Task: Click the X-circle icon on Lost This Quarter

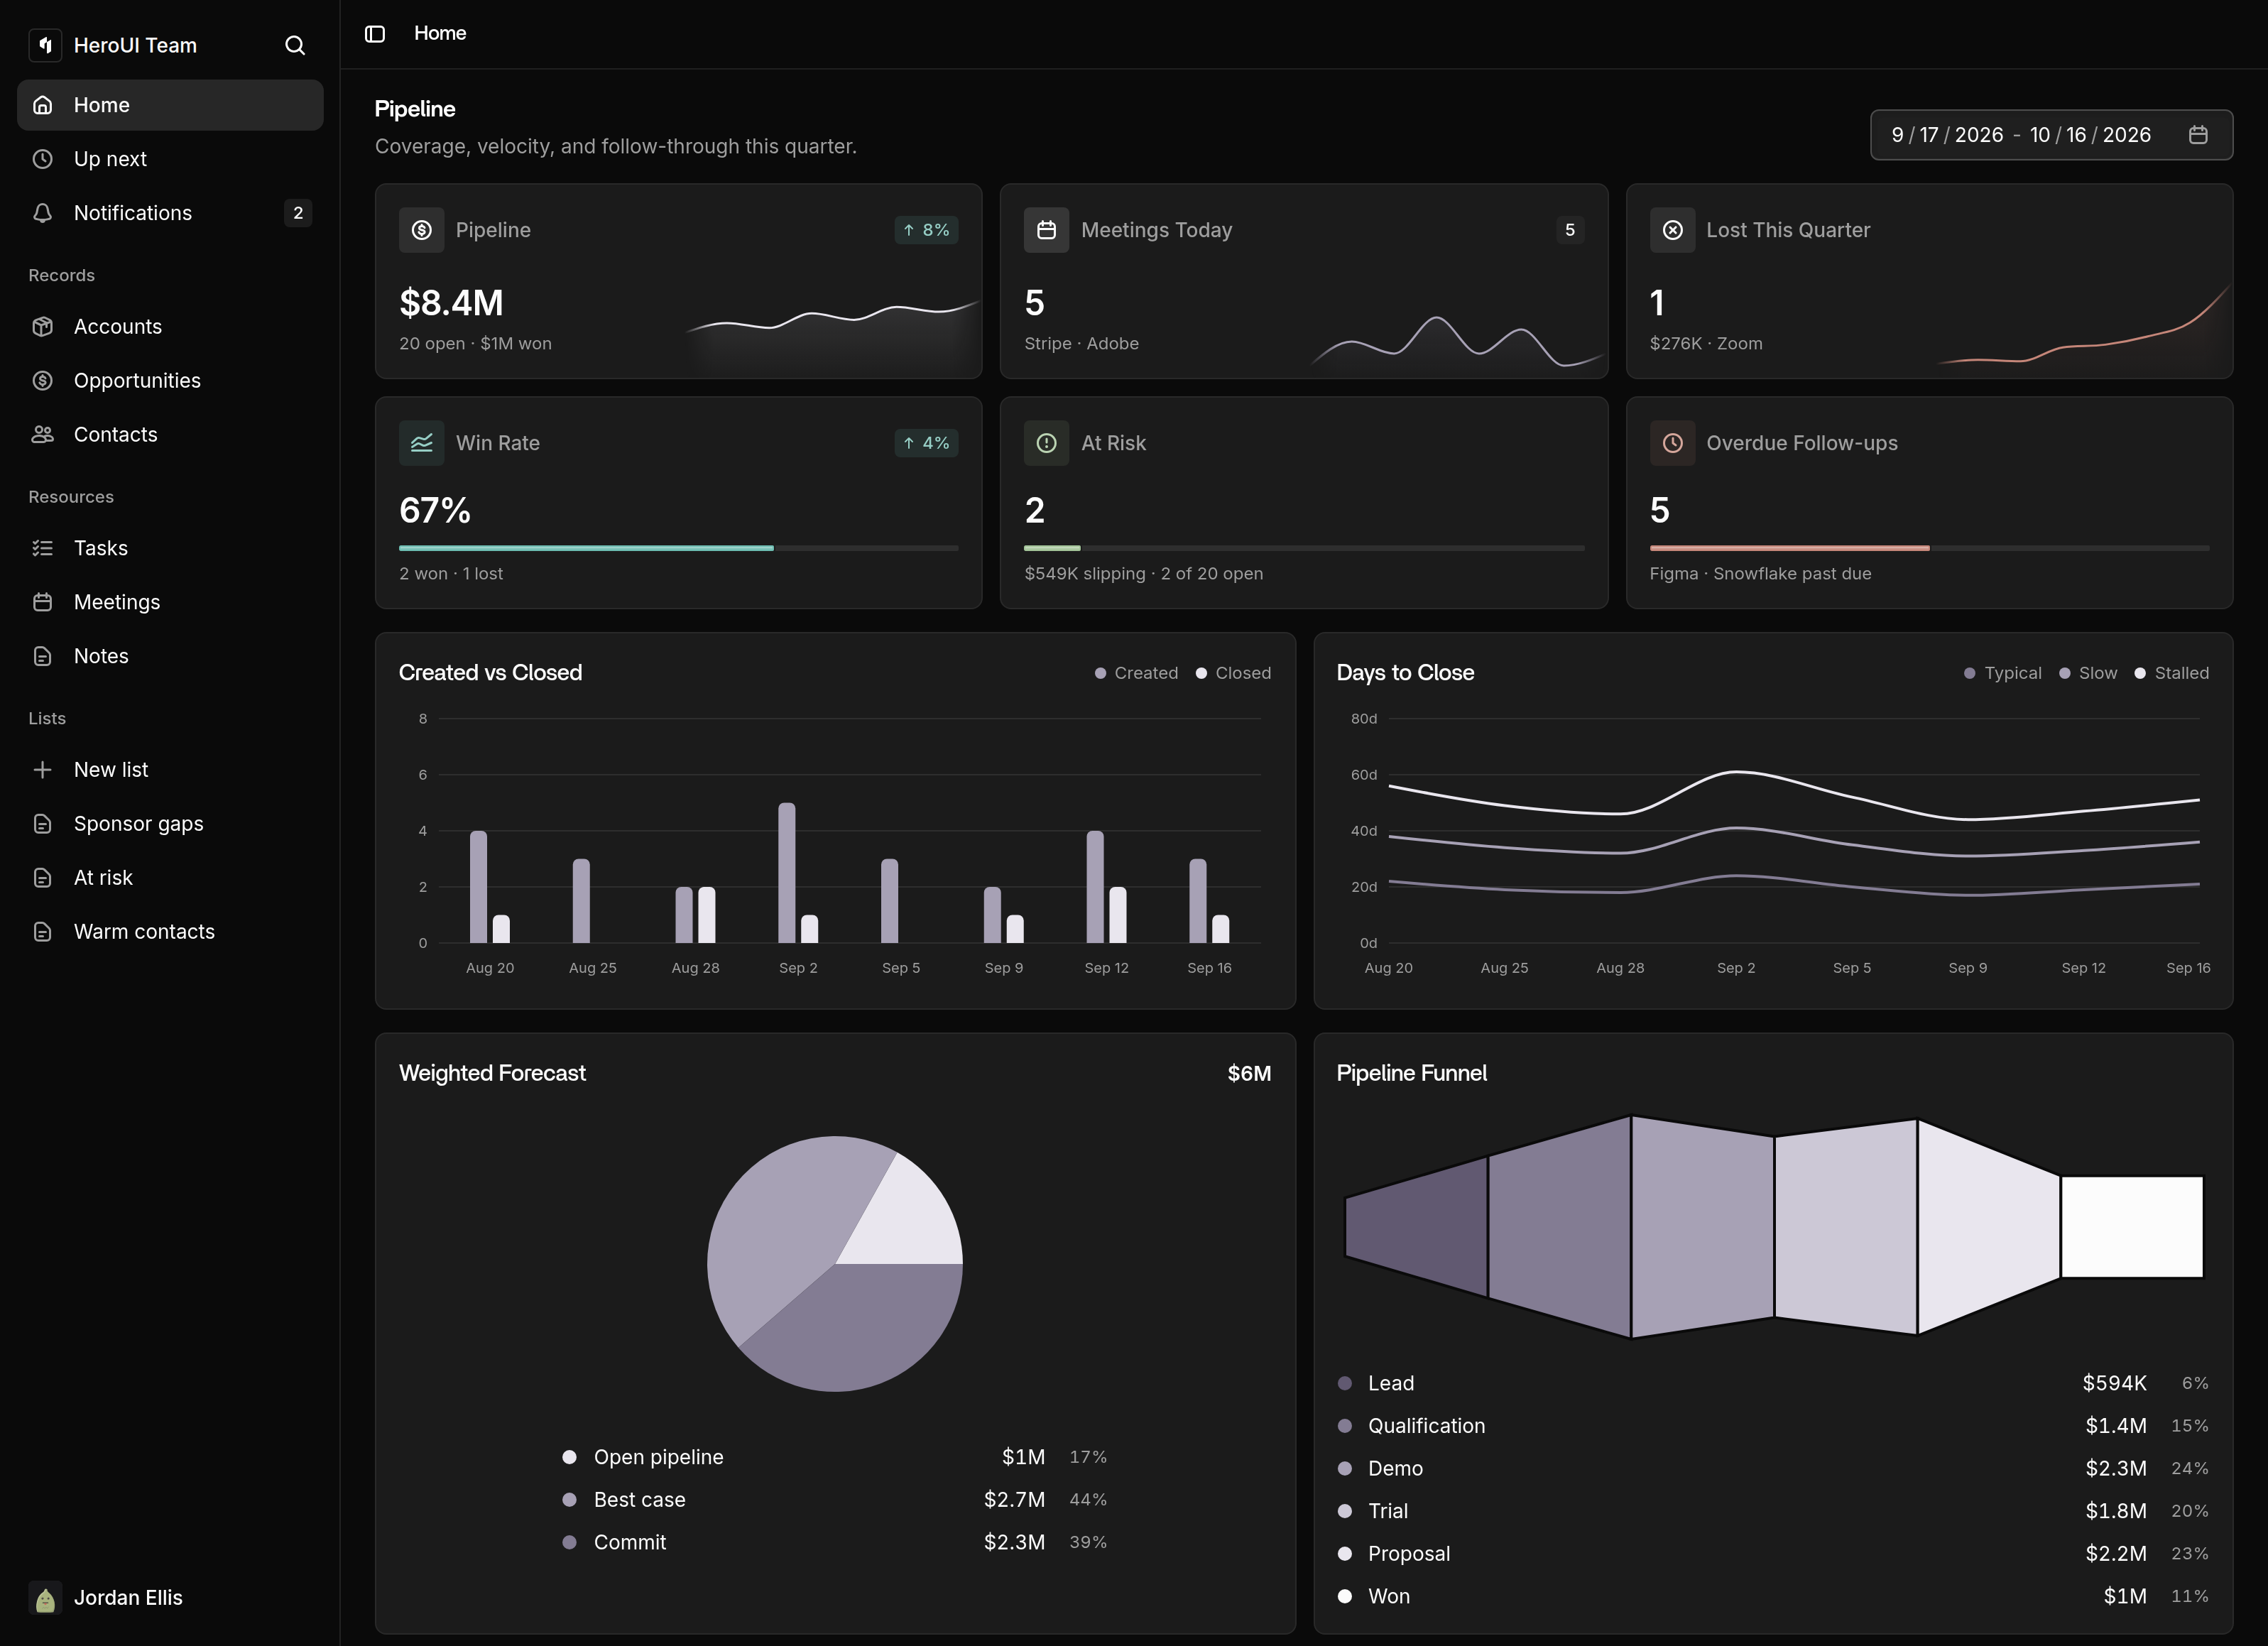Action: tap(1672, 230)
